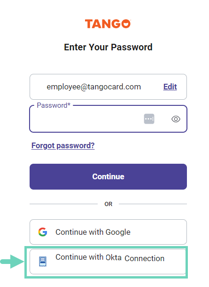Open the password manager autofill icon
Screen dimensions: 209x287
tap(149, 119)
